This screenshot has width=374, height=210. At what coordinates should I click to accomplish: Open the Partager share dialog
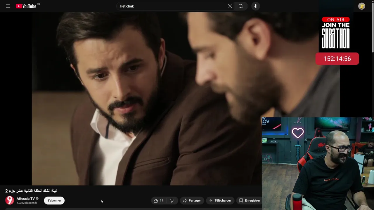tap(192, 200)
